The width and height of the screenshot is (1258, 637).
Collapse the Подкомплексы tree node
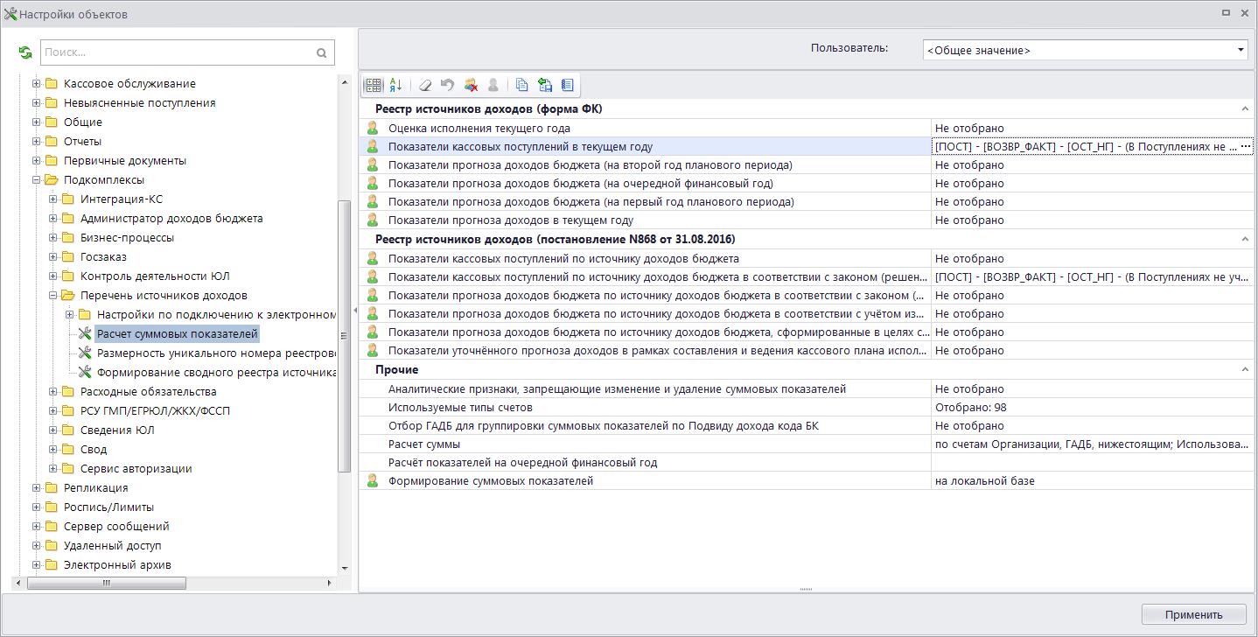coord(37,180)
